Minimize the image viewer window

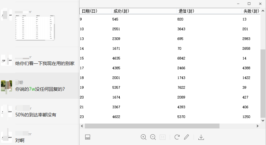coord(238,4)
